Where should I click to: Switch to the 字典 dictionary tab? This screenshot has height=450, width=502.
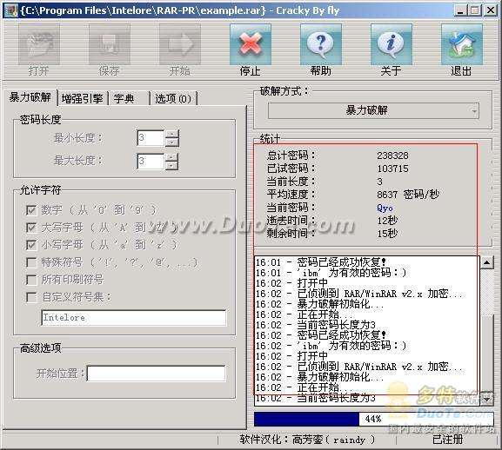click(x=129, y=98)
